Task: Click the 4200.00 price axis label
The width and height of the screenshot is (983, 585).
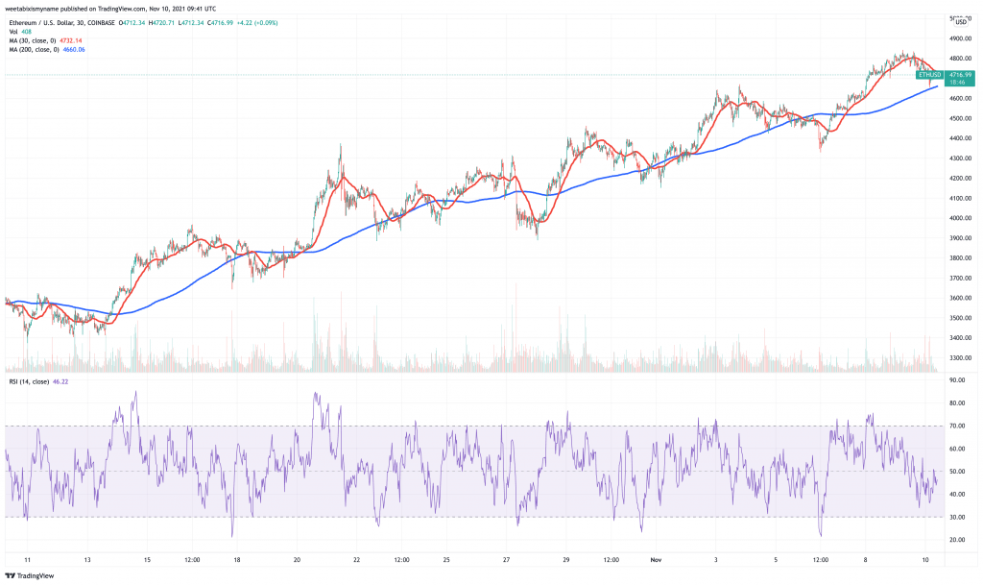Action: 960,179
